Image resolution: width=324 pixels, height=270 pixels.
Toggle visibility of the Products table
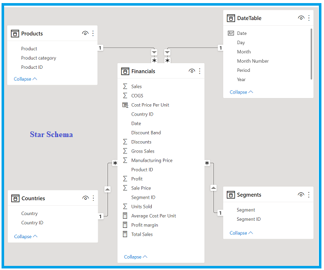coord(85,33)
